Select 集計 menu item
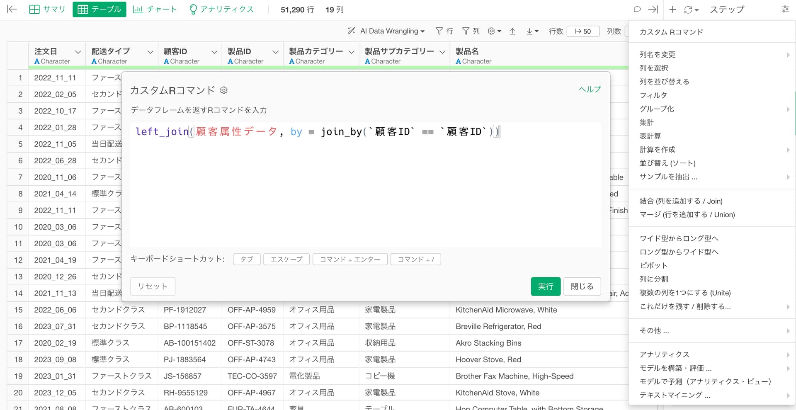 (x=712, y=123)
